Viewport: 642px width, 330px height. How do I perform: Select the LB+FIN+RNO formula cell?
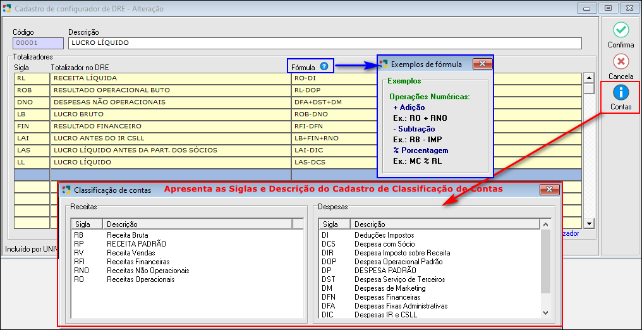click(437, 138)
